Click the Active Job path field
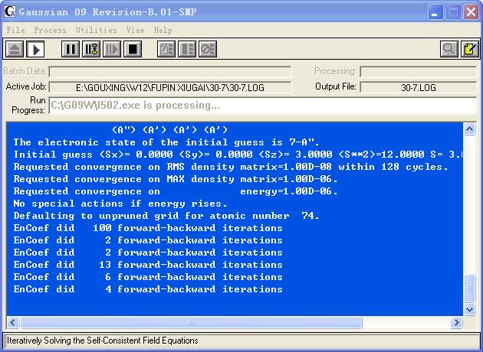 (x=170, y=87)
